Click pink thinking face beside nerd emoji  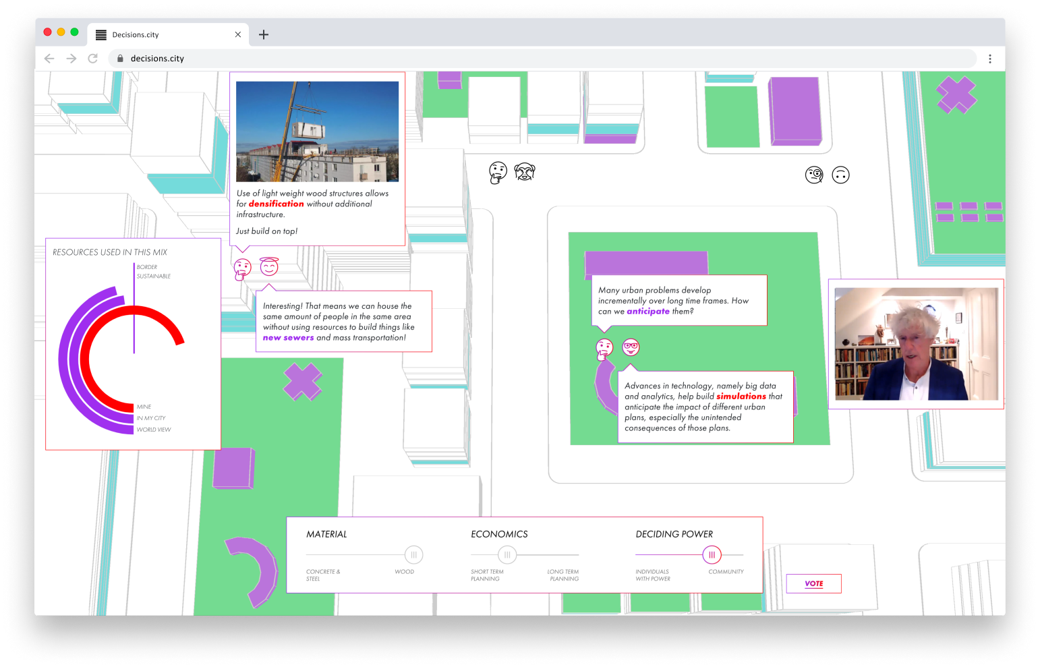point(604,349)
